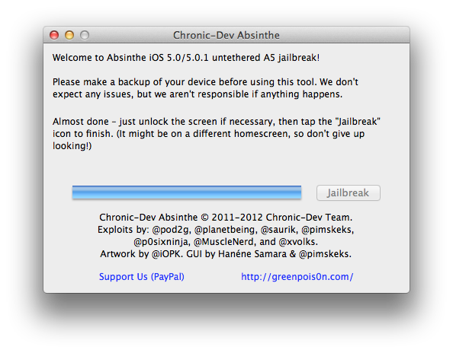Click the blue jailbreak progress bar
The width and height of the screenshot is (453, 353).
click(x=187, y=192)
